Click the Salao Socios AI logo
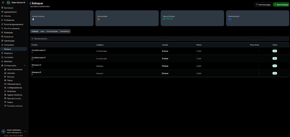This screenshot has width=290, height=137. tap(8, 3)
